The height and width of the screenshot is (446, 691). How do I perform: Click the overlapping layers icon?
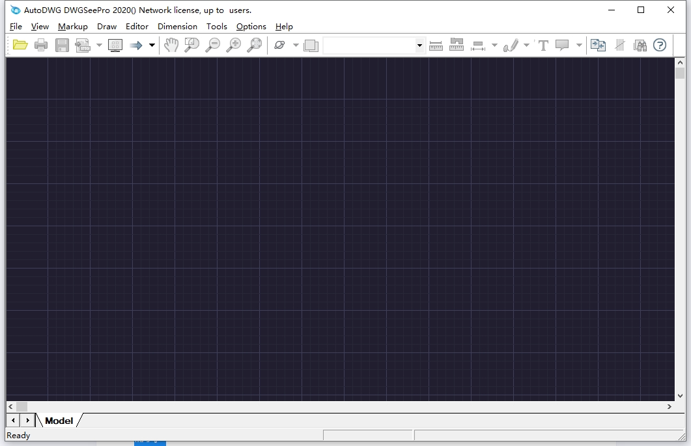point(311,46)
